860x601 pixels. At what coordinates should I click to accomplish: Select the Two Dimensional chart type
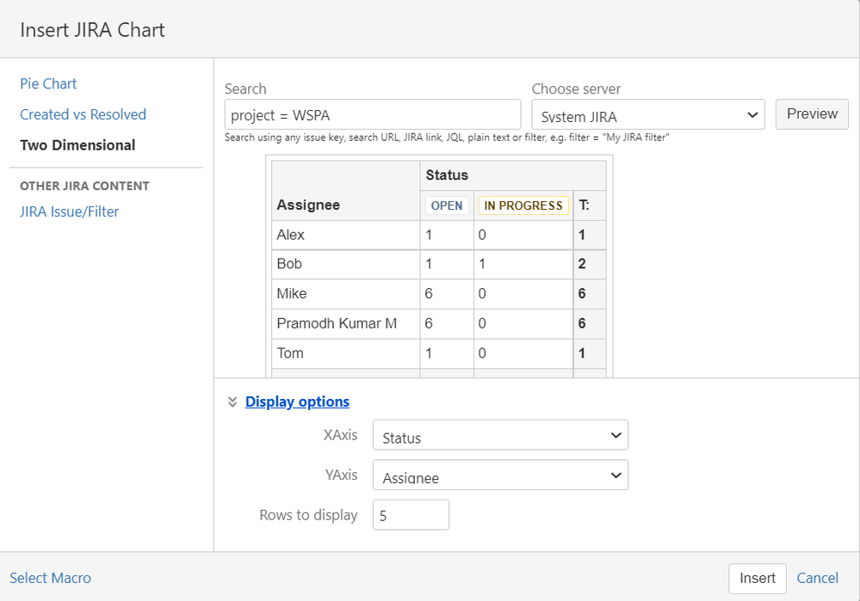point(77,145)
